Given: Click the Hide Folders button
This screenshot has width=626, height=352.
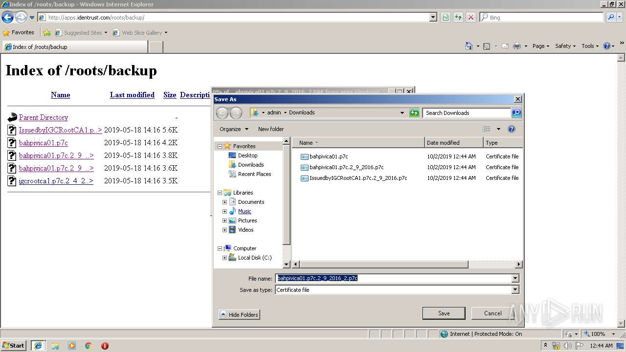Looking at the screenshot, I should 239,315.
